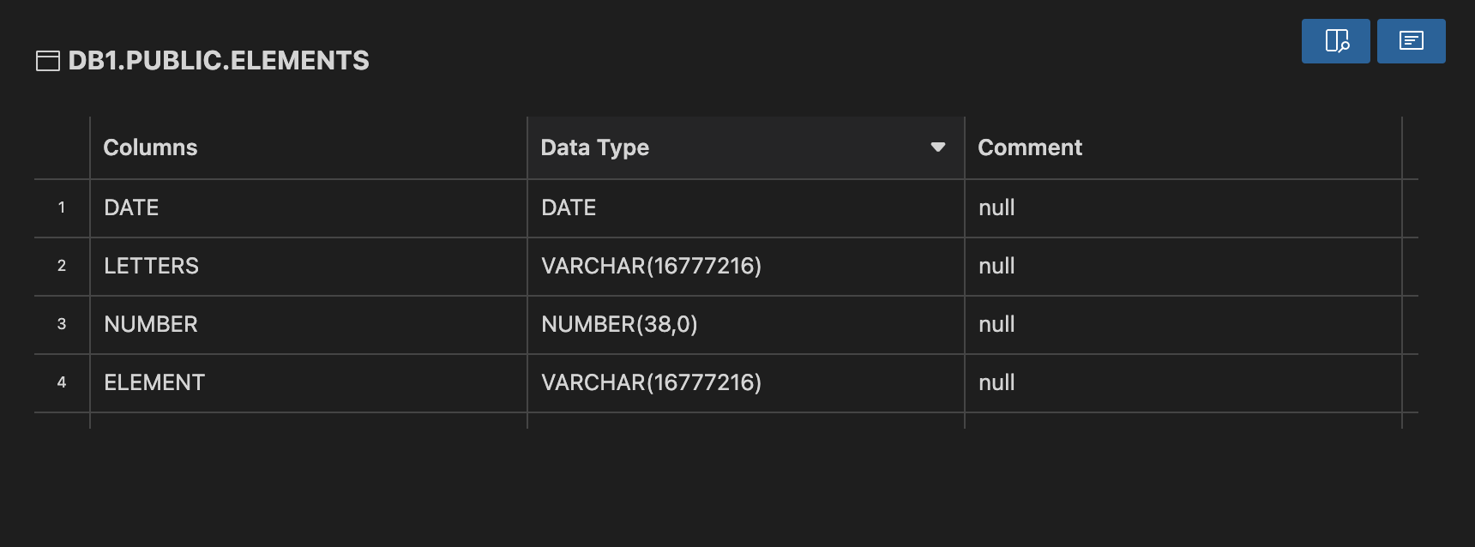Click the VARCHAR data type for LETTERS
Screen dimensions: 1475x547
click(x=651, y=266)
